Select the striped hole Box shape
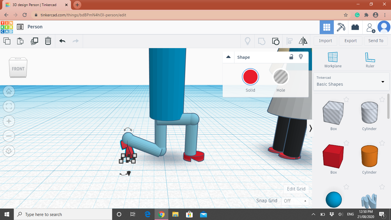Screen dimensions: 391x220 (x=333, y=113)
